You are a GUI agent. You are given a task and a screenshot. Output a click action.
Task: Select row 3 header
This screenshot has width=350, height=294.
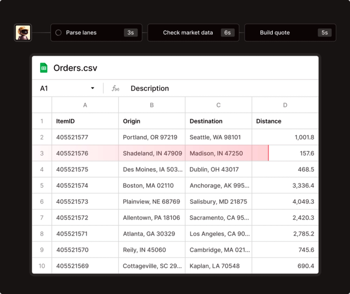tap(42, 153)
